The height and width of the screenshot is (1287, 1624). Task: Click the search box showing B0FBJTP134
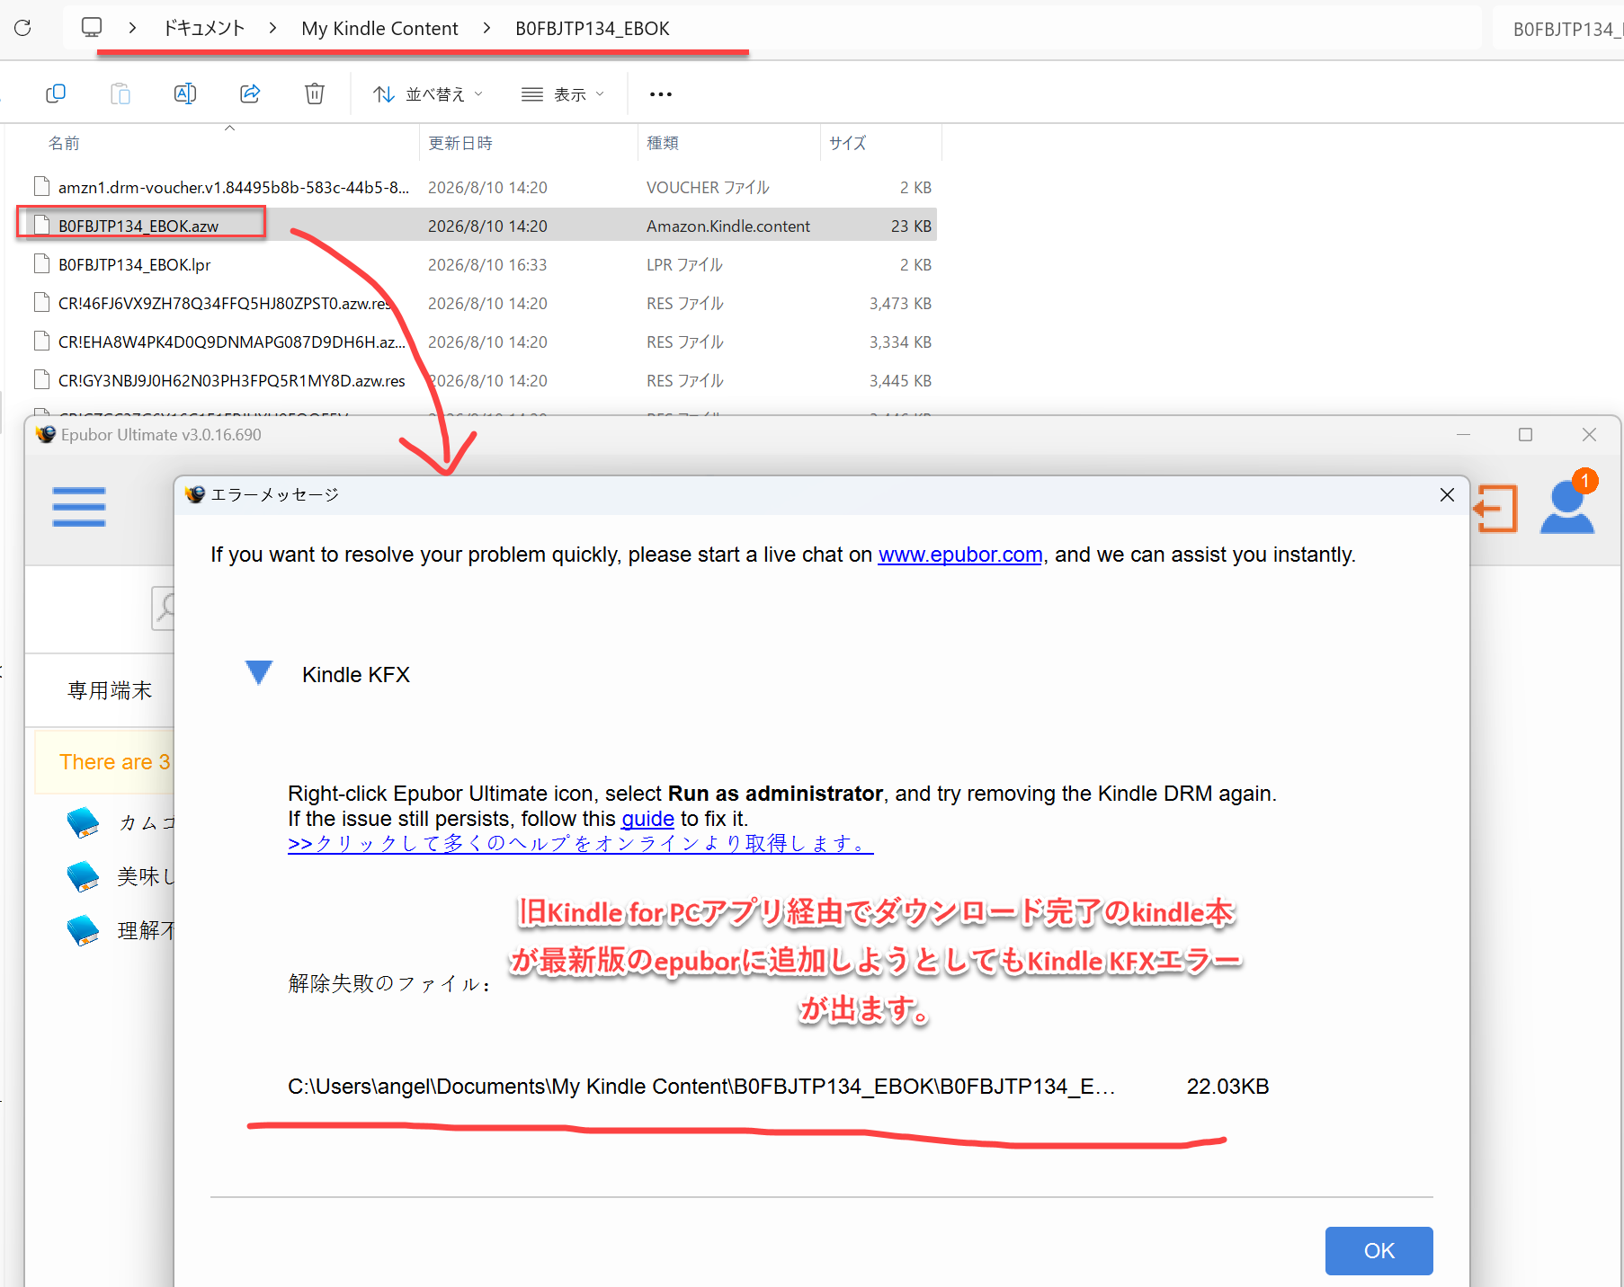click(x=1560, y=29)
